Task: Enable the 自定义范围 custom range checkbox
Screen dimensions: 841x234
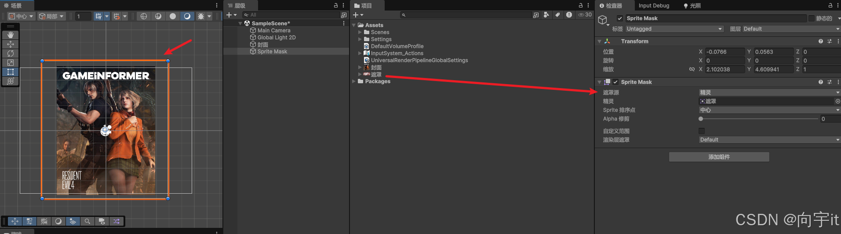Action: click(x=702, y=131)
